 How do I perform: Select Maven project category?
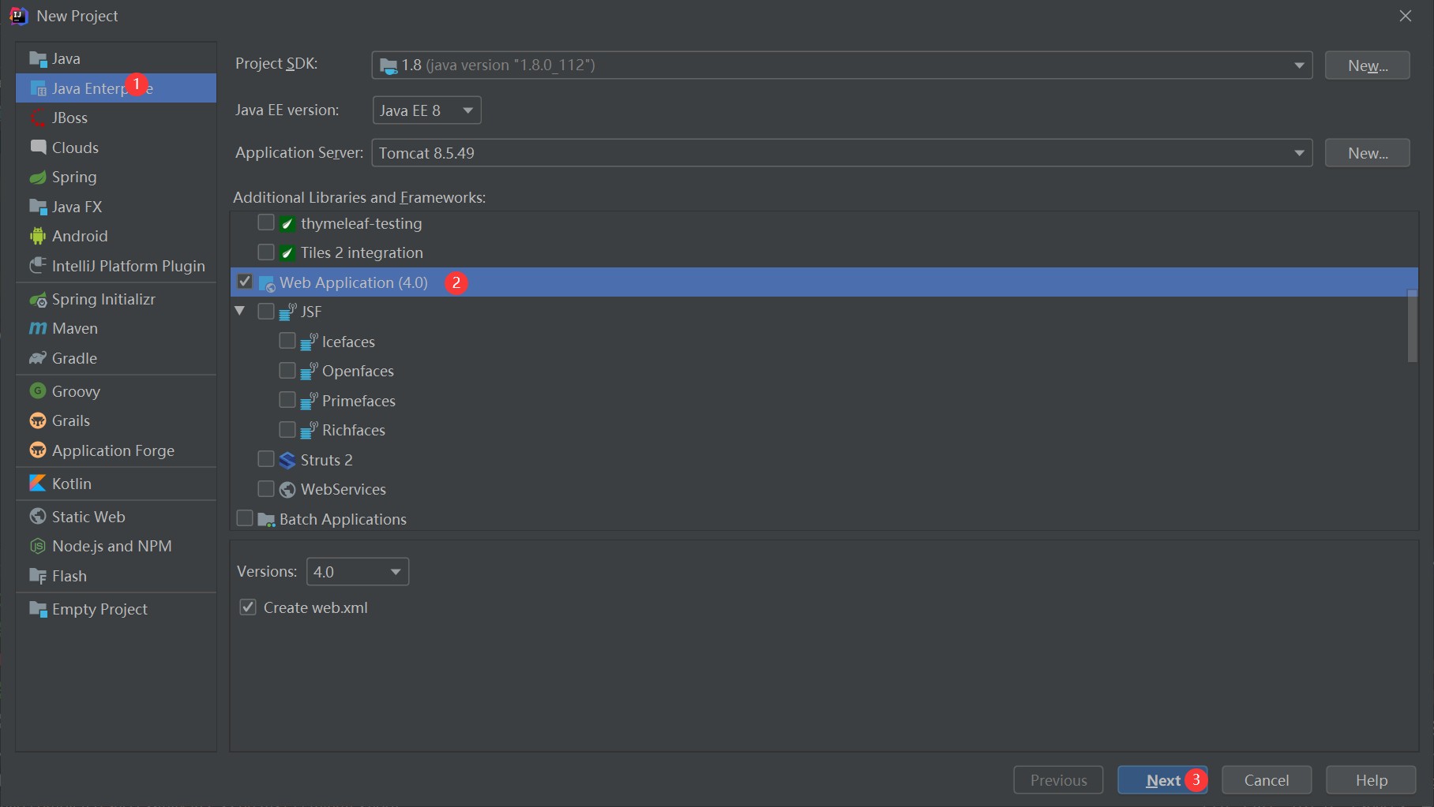(x=116, y=328)
